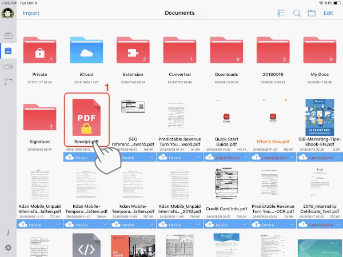The image size is (343, 257).
Task: Open Kdan Mobile_Unpaid Internshi...latten.pdf thumbnail
Action: [x=39, y=184]
